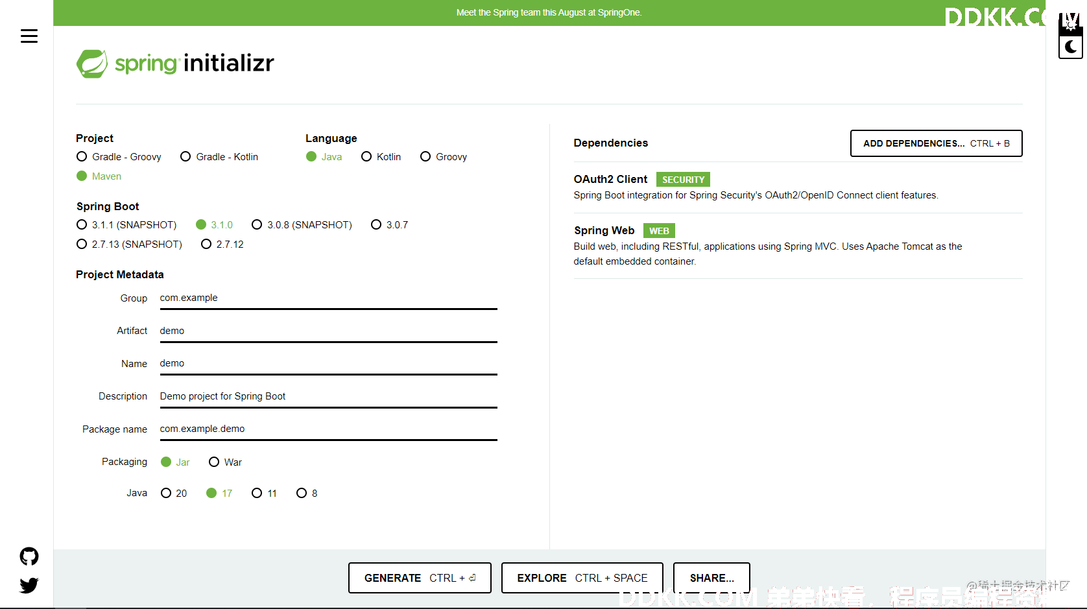The image size is (1087, 609).
Task: Select the Spring Web dependency entry
Action: (798, 245)
